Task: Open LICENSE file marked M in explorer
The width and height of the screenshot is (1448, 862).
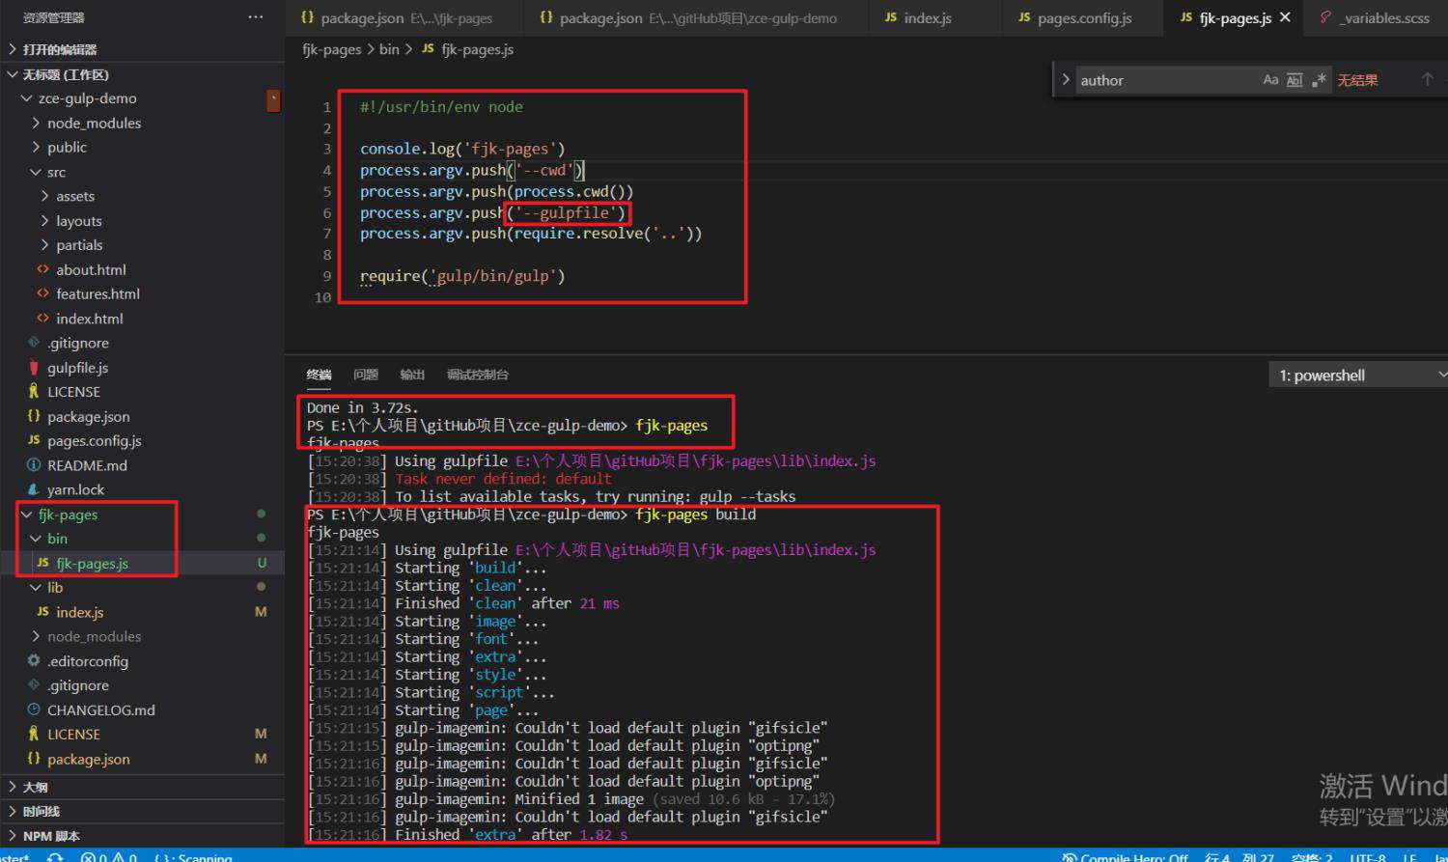Action: point(73,734)
